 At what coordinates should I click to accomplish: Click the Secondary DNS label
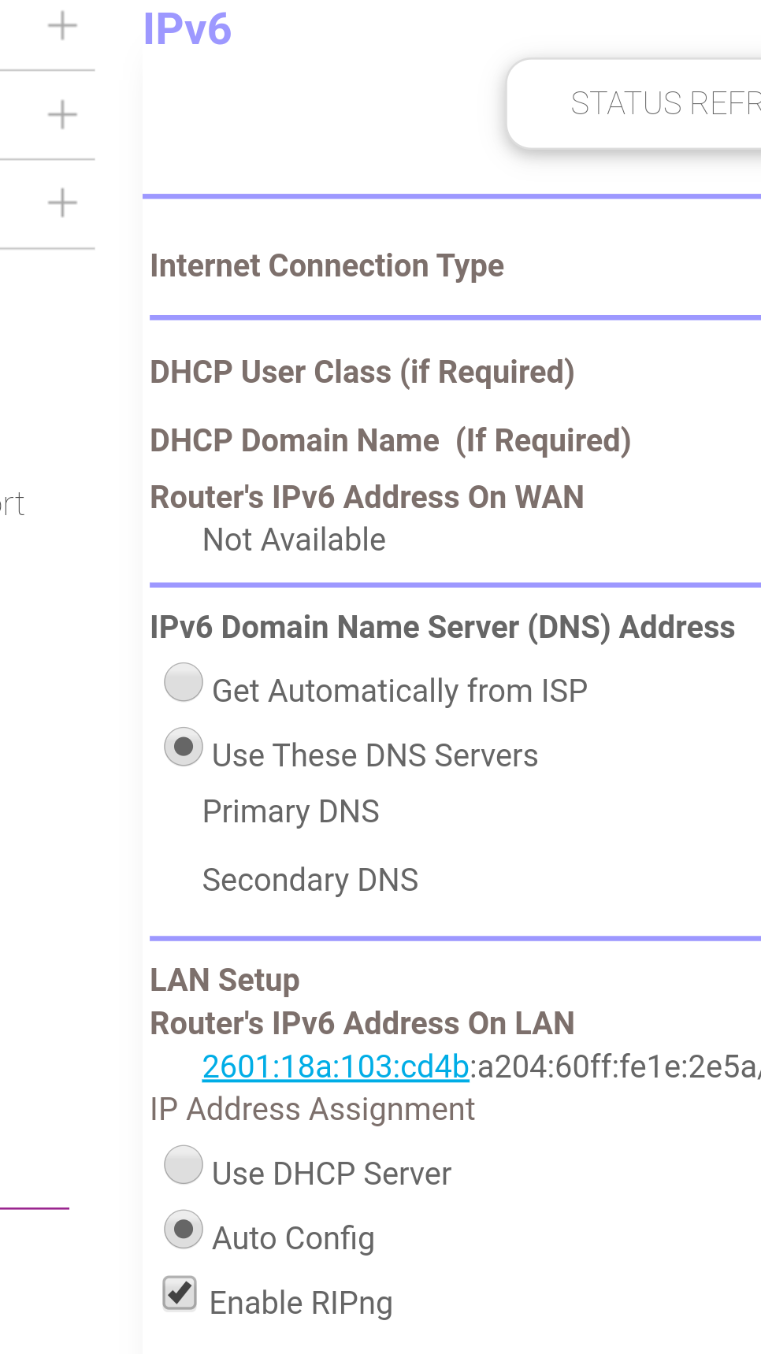tap(310, 881)
